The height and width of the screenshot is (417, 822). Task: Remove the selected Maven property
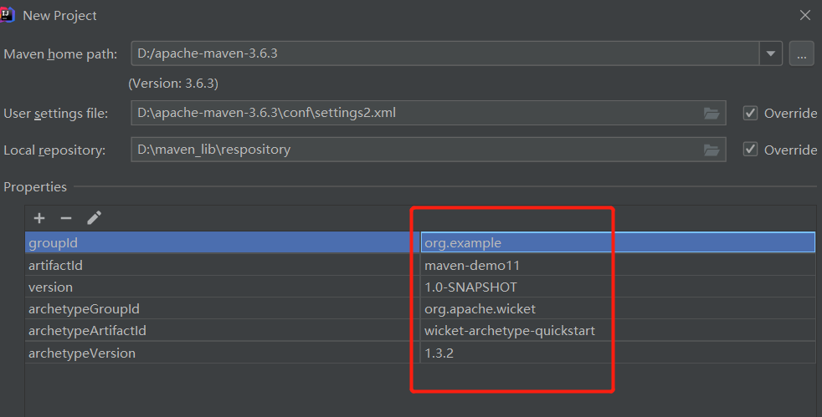(x=66, y=218)
